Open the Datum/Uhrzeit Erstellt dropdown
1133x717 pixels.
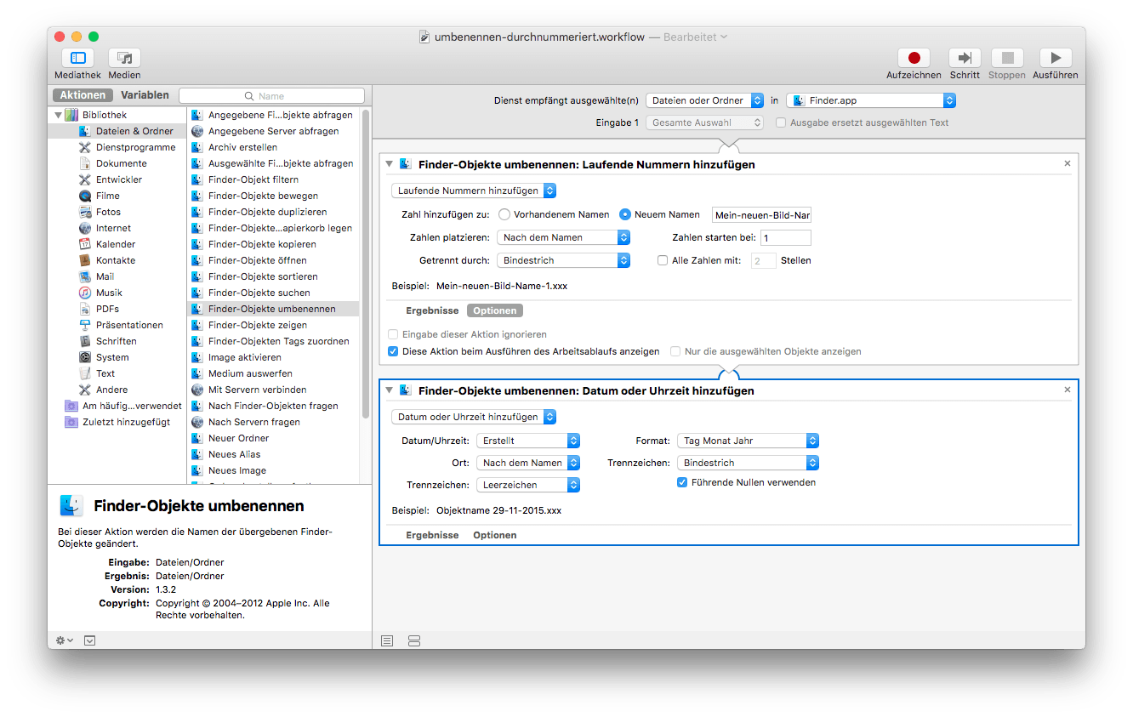click(528, 441)
